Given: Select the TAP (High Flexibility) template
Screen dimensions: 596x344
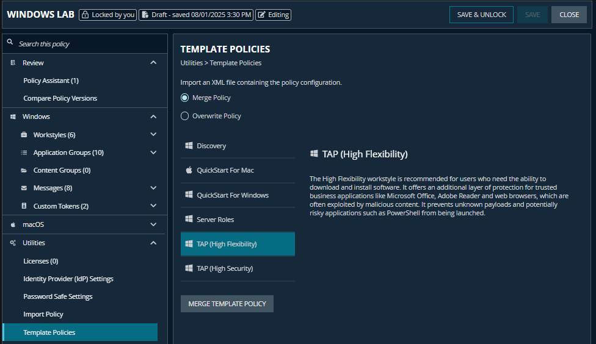Looking at the screenshot, I should pyautogui.click(x=238, y=244).
